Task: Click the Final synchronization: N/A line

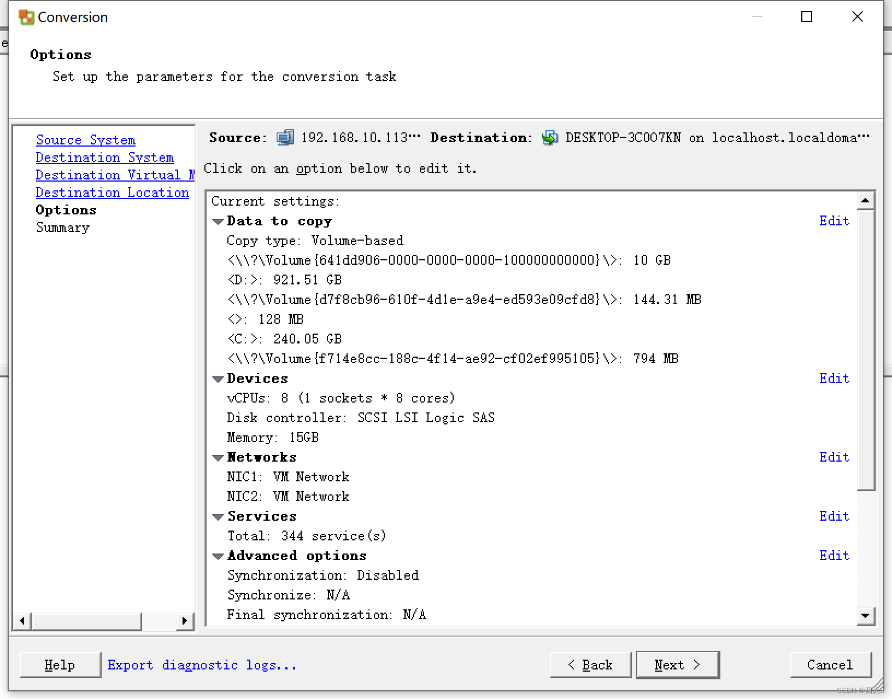Action: click(x=327, y=615)
